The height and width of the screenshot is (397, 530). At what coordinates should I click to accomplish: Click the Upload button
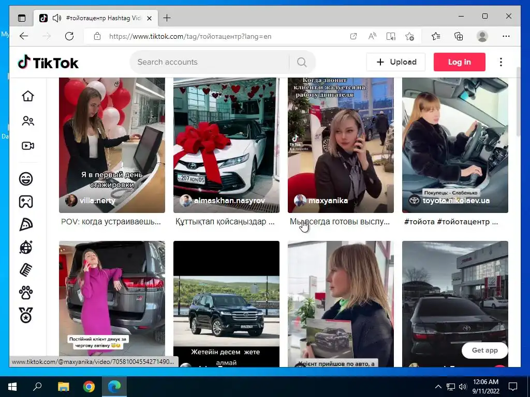[396, 62]
